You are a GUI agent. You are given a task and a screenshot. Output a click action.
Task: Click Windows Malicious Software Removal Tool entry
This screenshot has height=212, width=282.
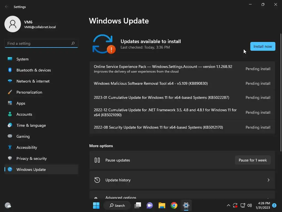[182, 83]
